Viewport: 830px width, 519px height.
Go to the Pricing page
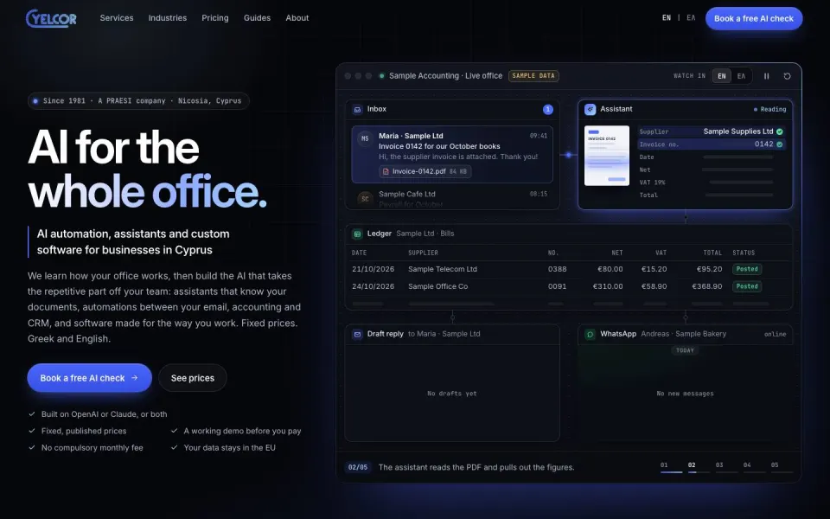[215, 18]
